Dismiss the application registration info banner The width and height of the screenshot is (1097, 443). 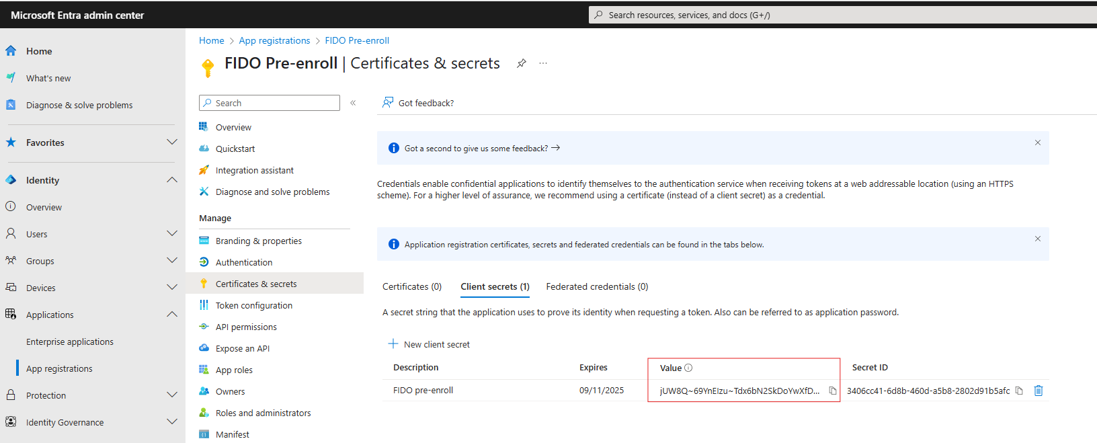coord(1038,239)
